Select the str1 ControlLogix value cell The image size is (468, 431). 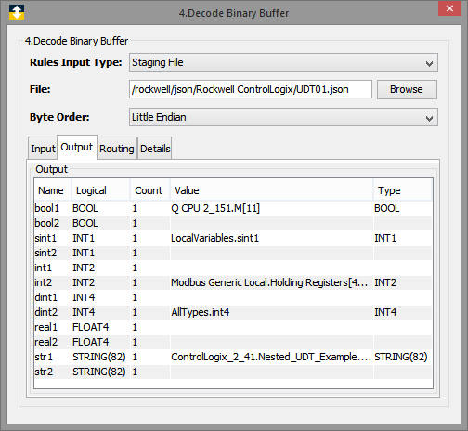(x=271, y=357)
